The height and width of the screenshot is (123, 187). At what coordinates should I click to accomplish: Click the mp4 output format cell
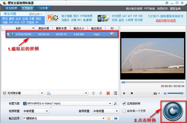point(97,34)
